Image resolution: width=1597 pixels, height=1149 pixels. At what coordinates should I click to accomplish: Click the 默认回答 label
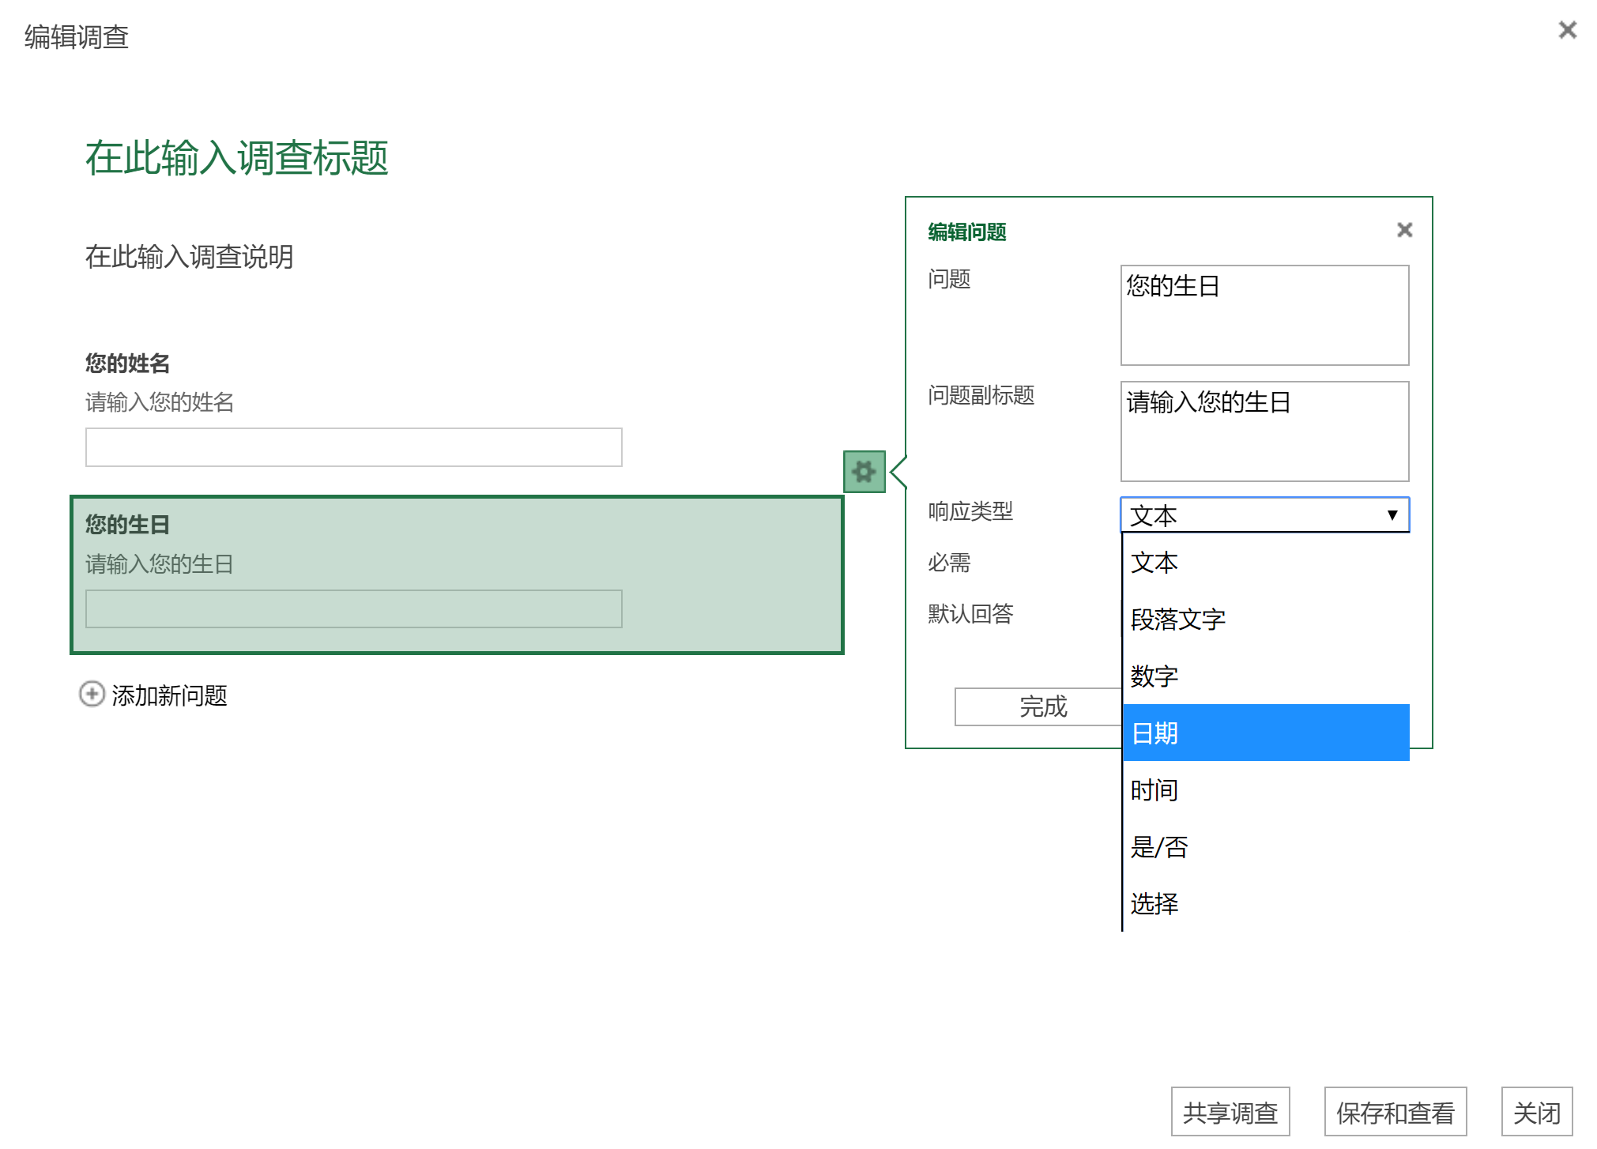tap(970, 614)
